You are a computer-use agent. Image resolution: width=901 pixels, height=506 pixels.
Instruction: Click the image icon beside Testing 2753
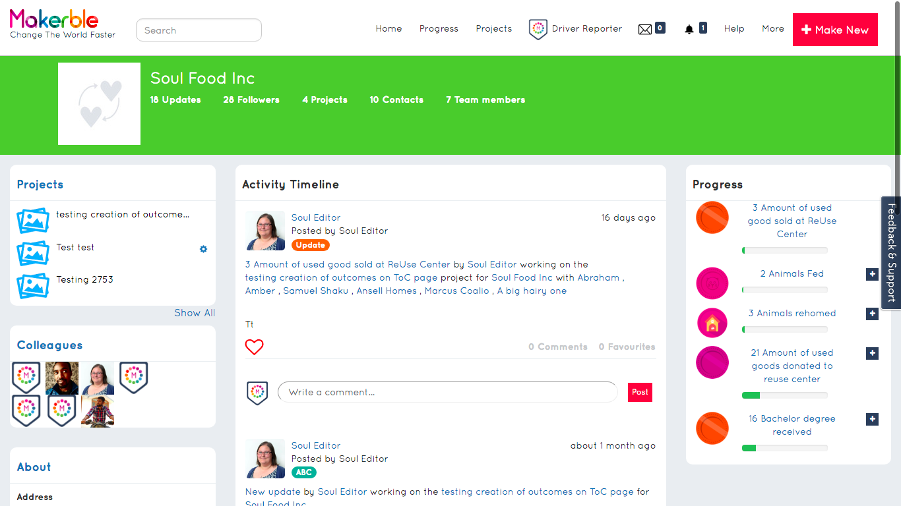[33, 285]
